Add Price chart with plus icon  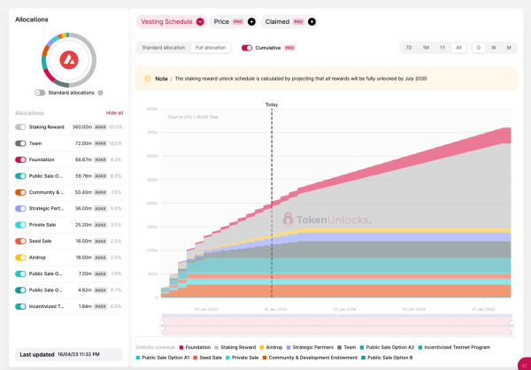[251, 21]
